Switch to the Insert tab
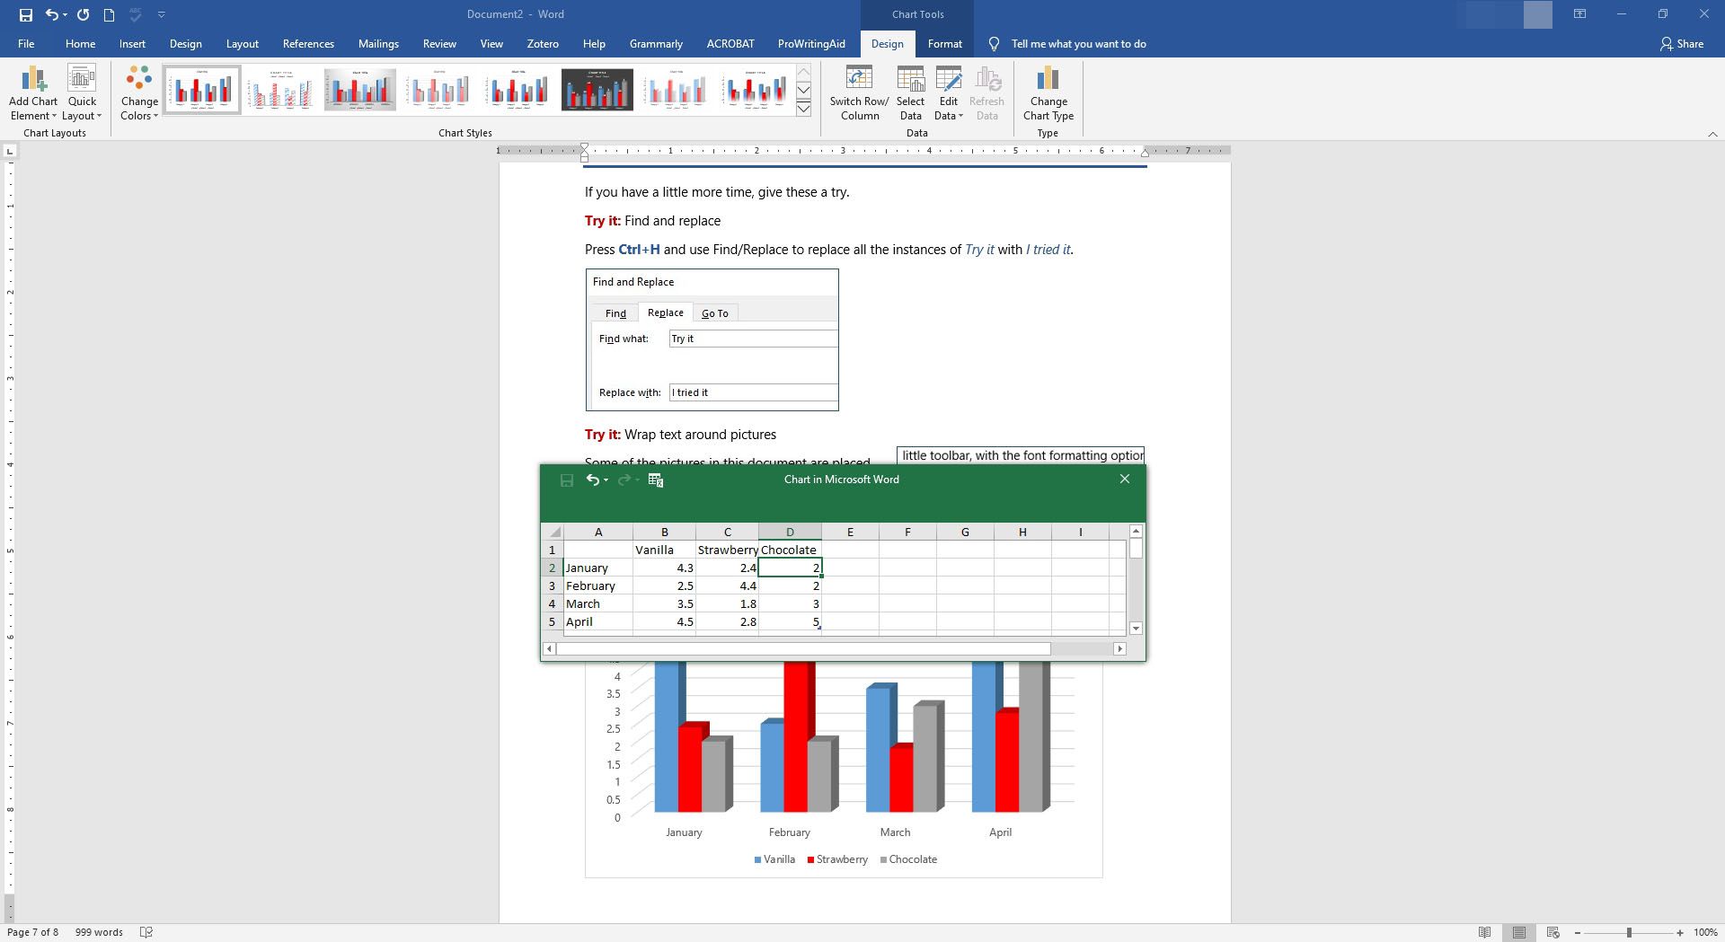The height and width of the screenshot is (942, 1725). click(132, 43)
